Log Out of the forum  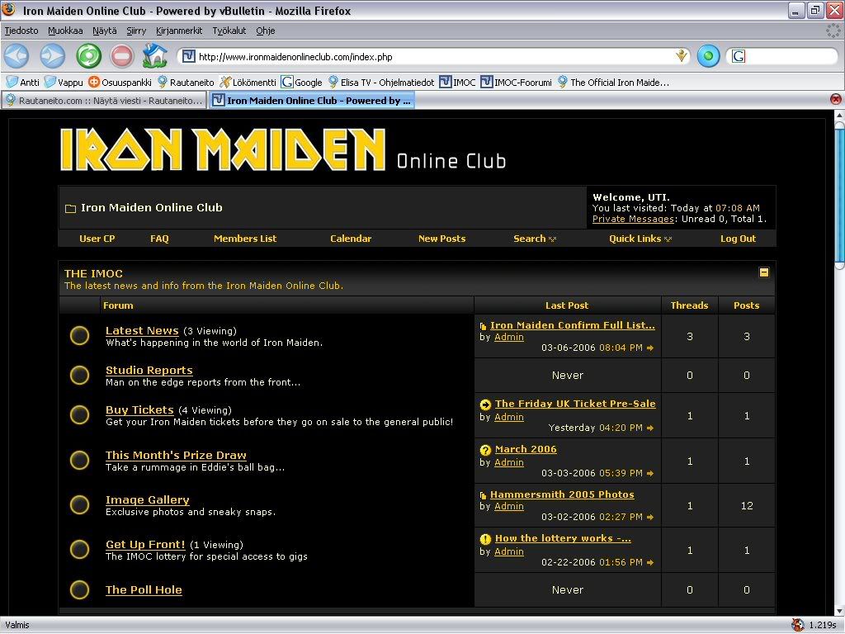click(739, 239)
